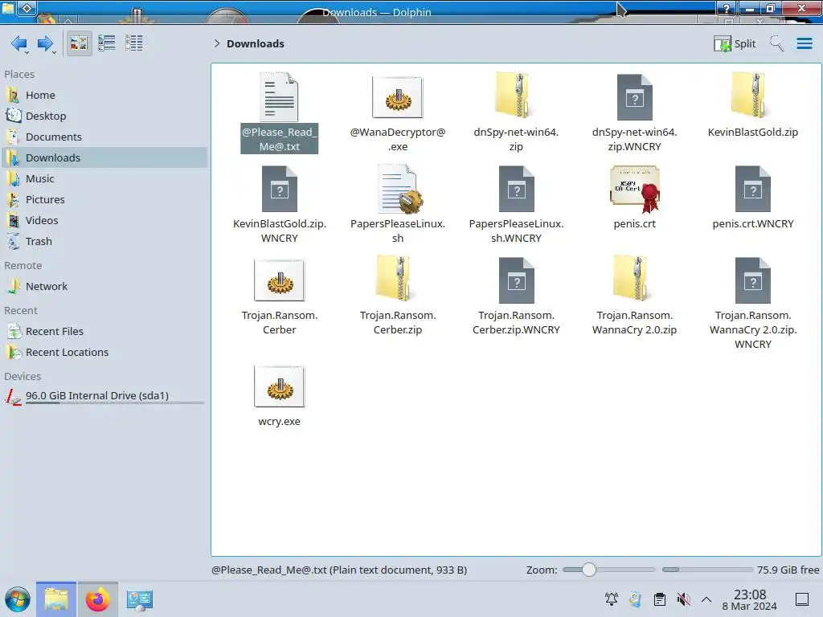Select penis.crt.WNCRY file icon
This screenshot has width=823, height=617.
pyautogui.click(x=752, y=189)
